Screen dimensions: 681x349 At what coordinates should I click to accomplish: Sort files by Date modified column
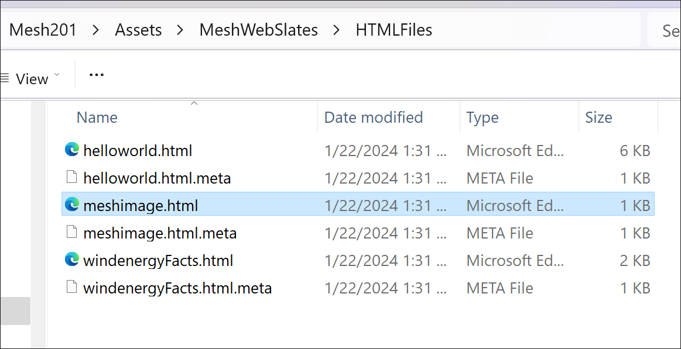click(x=374, y=118)
